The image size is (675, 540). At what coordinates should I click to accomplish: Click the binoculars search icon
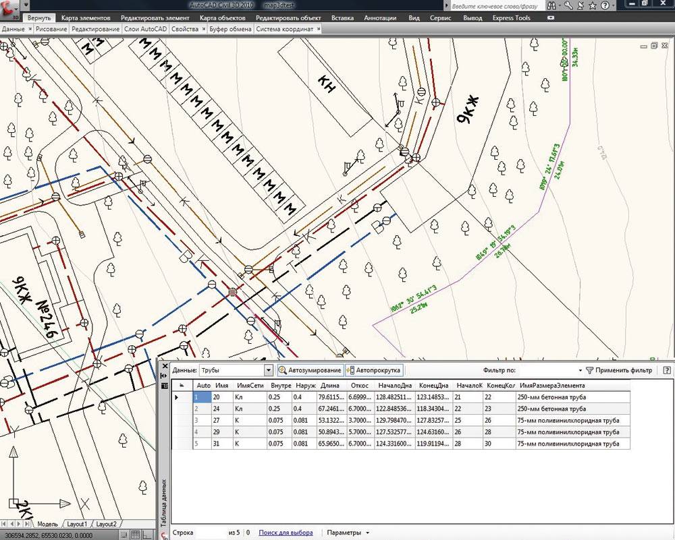(x=551, y=5)
